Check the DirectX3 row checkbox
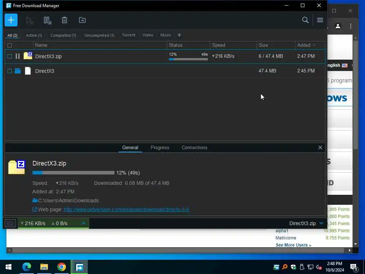 pyautogui.click(x=10, y=71)
